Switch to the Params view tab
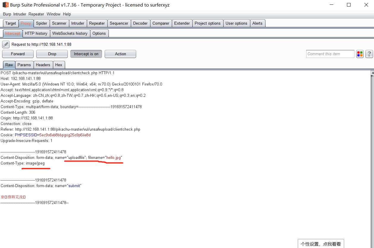This screenshot has height=248, width=374. [x=24, y=65]
